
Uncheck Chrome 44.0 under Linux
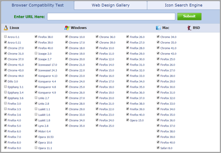(x=6, y=76)
